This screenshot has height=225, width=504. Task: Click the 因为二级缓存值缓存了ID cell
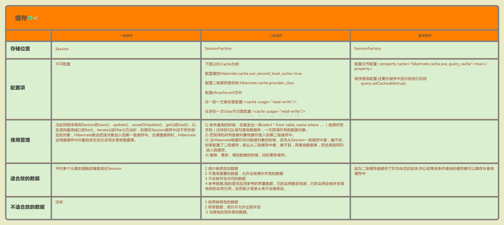(x=424, y=171)
